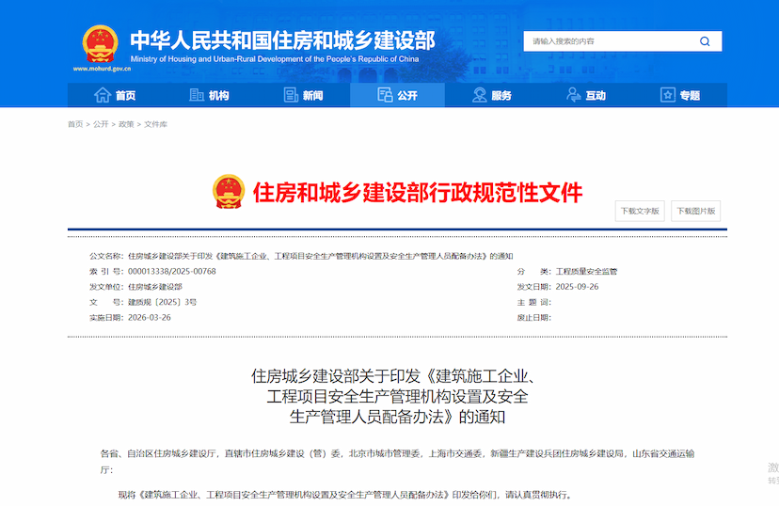The width and height of the screenshot is (779, 506).
Task: Navigate to 文件库 via breadcrumb
Action: coord(155,124)
